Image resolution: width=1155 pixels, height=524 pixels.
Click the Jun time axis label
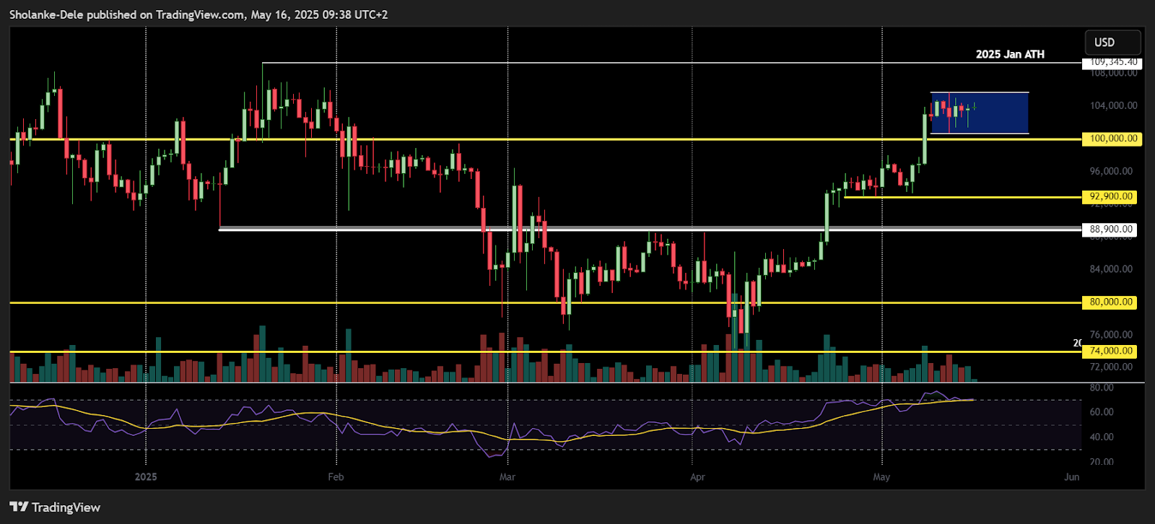point(1072,477)
